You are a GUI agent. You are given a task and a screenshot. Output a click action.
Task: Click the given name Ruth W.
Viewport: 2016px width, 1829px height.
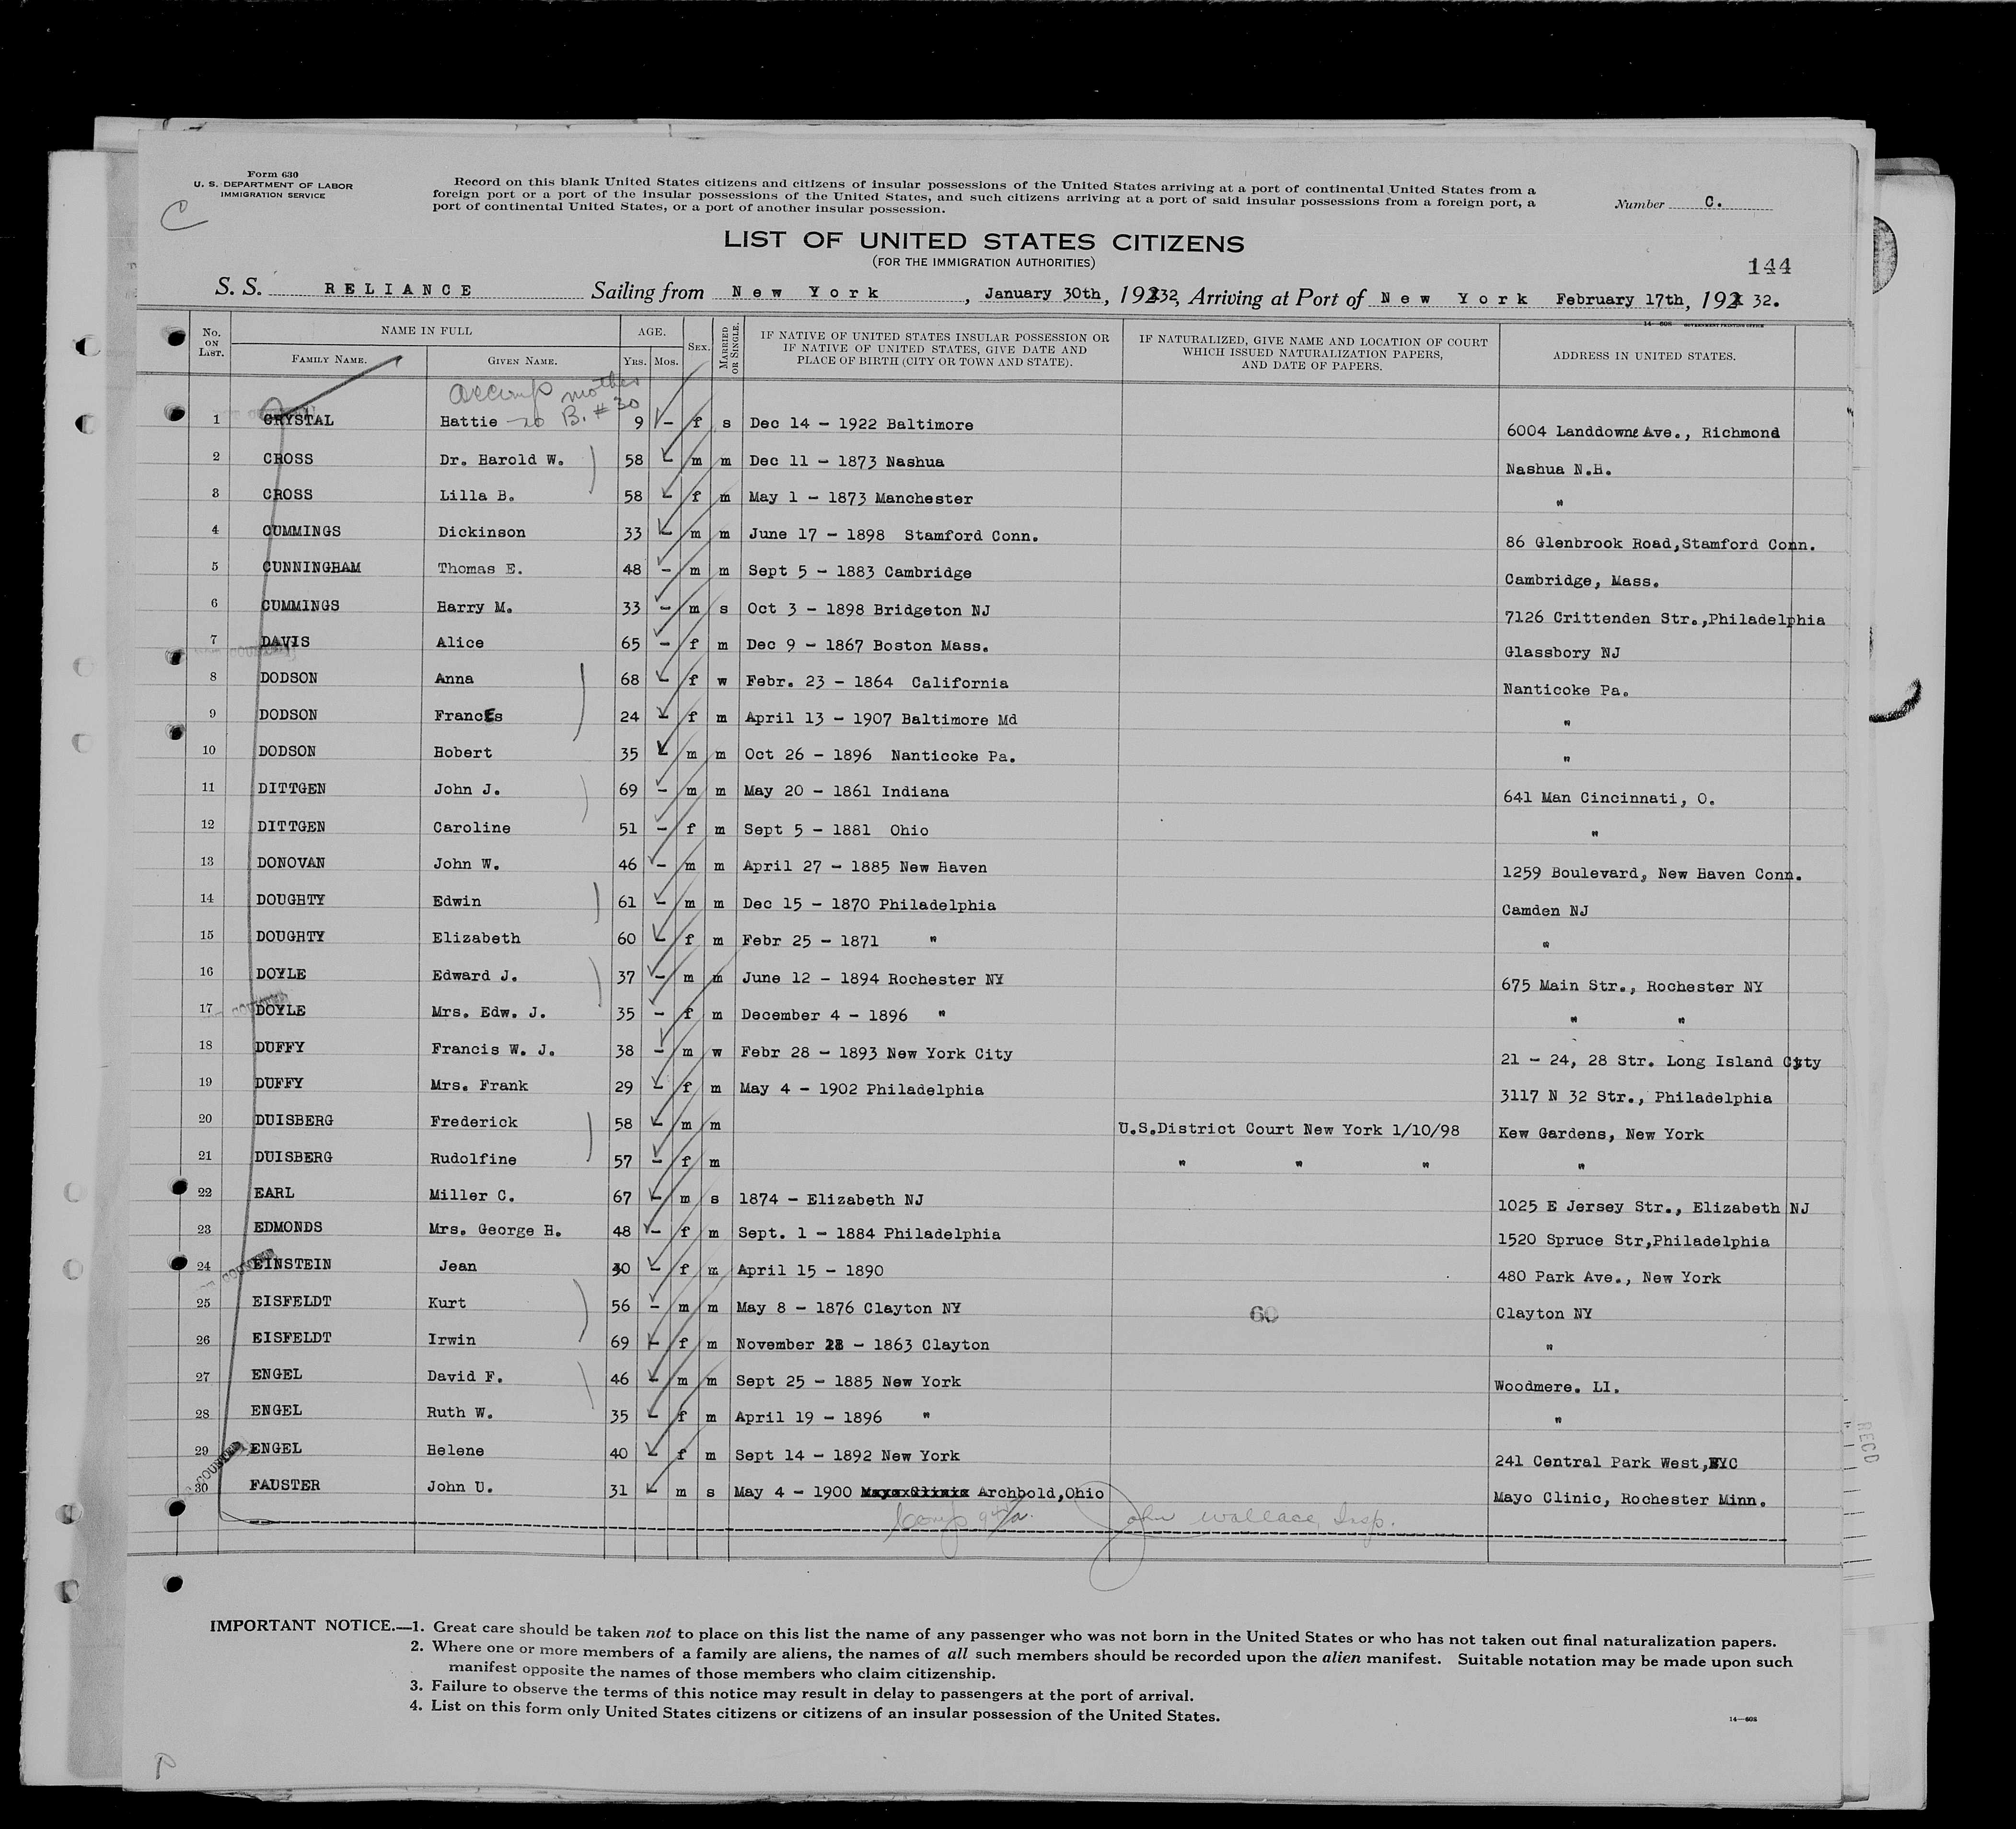pyautogui.click(x=461, y=1412)
